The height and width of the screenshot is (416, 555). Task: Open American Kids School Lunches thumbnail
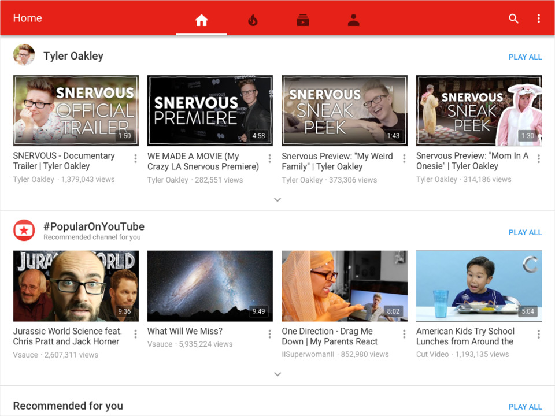479,286
